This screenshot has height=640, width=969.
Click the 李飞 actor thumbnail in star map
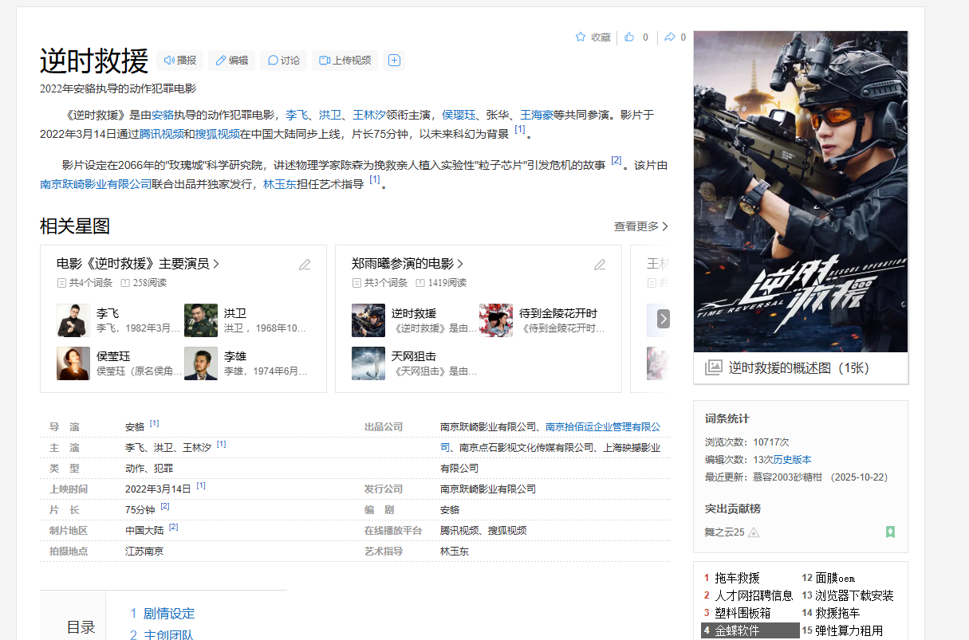tap(73, 320)
